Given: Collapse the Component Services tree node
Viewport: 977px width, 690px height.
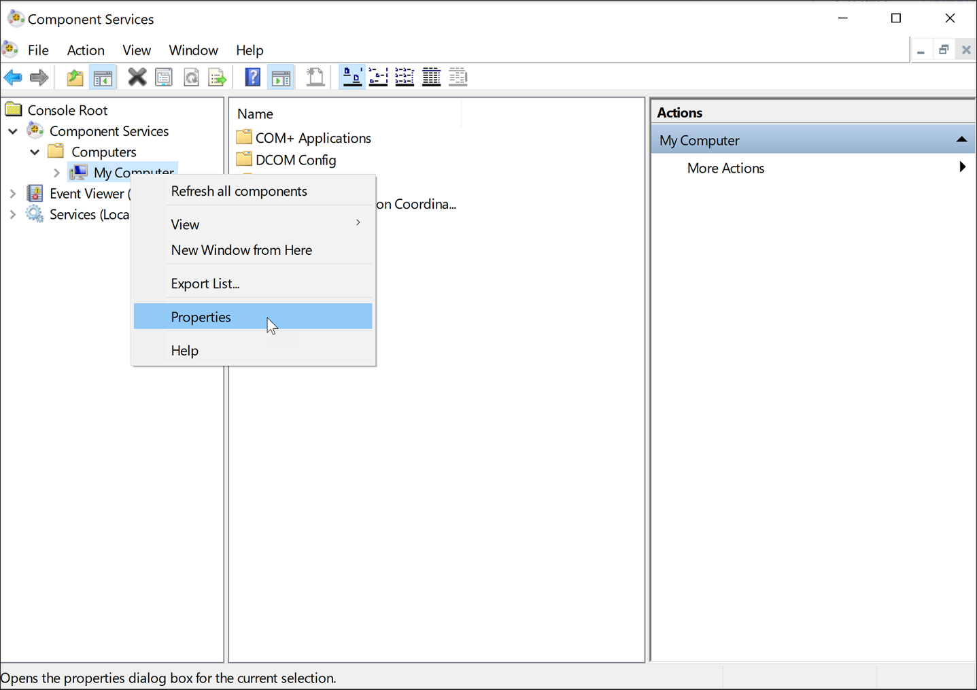Looking at the screenshot, I should point(13,131).
